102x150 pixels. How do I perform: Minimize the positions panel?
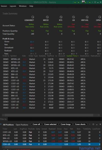[x=97, y=125]
